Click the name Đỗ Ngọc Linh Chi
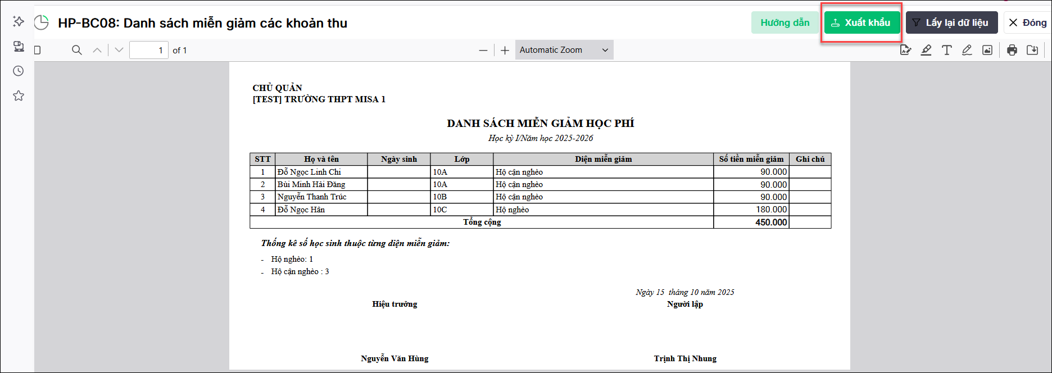The image size is (1052, 373). click(x=309, y=172)
